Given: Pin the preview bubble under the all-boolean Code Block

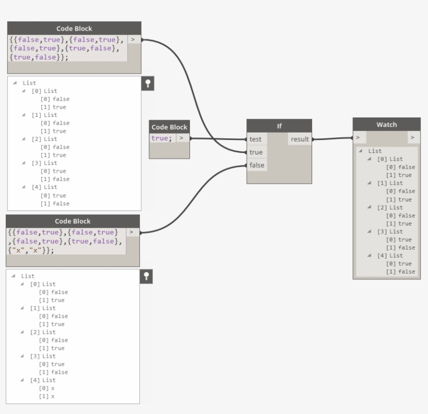Looking at the screenshot, I should tap(148, 84).
